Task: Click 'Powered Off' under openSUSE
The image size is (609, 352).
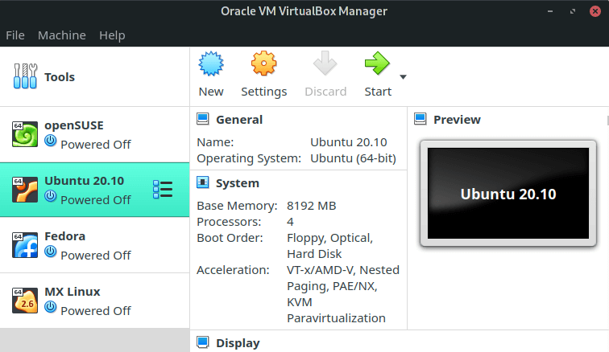Action: pos(96,144)
